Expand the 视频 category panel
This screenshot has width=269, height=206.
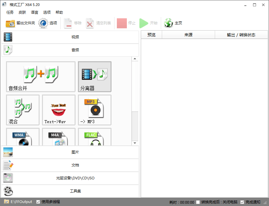[x=70, y=37]
